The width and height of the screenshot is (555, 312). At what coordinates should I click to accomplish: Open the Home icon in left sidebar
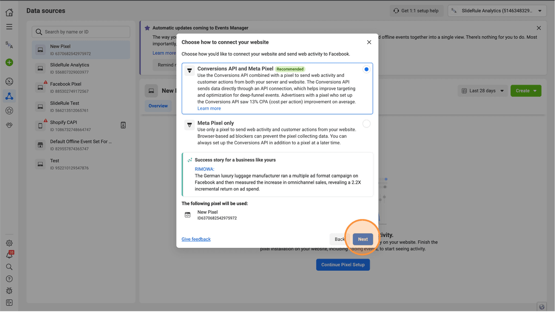9,12
